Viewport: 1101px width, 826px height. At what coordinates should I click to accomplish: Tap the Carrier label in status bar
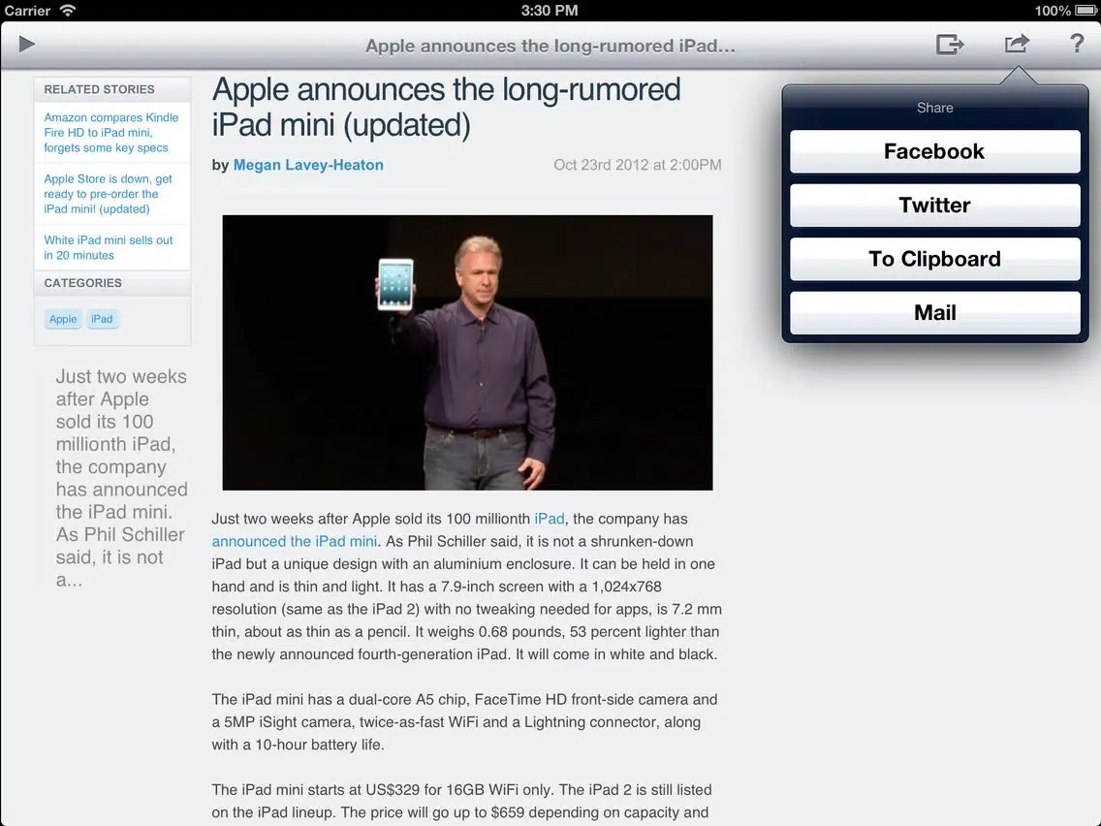(x=27, y=11)
